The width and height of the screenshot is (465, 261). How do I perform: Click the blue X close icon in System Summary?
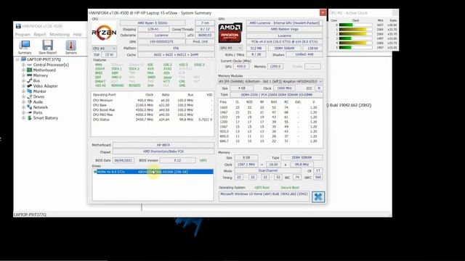318,196
